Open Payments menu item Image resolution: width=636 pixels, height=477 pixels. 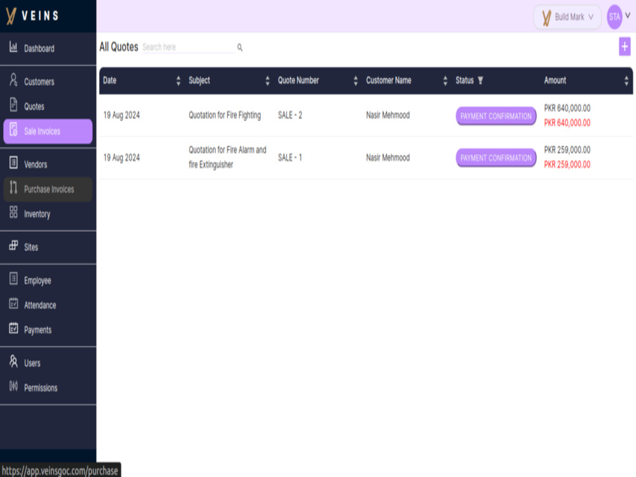[48, 329]
